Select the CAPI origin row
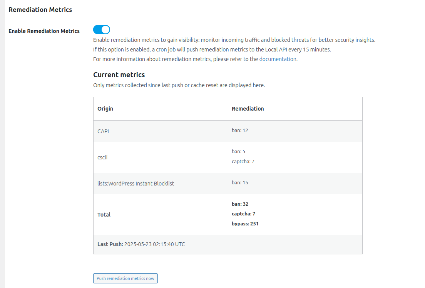 coord(103,131)
